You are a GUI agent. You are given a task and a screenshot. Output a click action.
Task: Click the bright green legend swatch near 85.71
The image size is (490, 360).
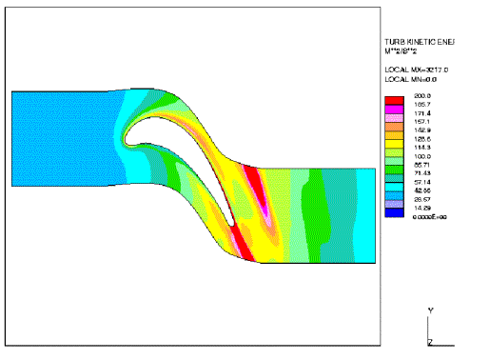(x=394, y=170)
